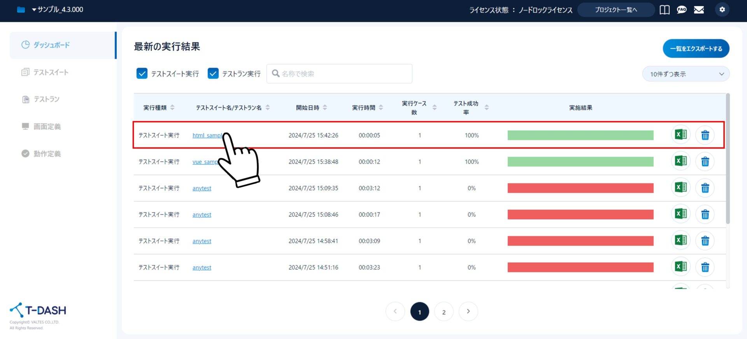Click 一覧をエクスポートする button

pyautogui.click(x=696, y=49)
